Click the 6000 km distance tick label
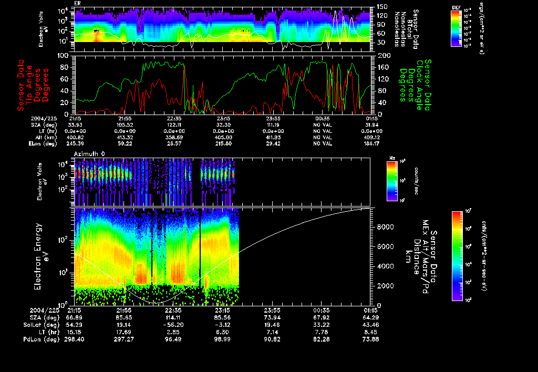This screenshot has width=538, height=372. (x=385, y=247)
